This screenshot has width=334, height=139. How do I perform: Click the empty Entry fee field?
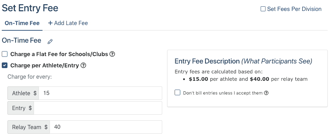point(98,108)
